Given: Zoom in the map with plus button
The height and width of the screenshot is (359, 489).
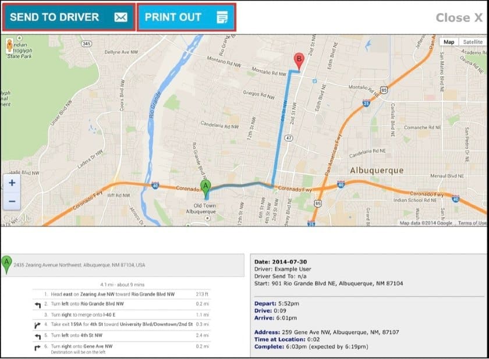Looking at the screenshot, I should tap(11, 182).
